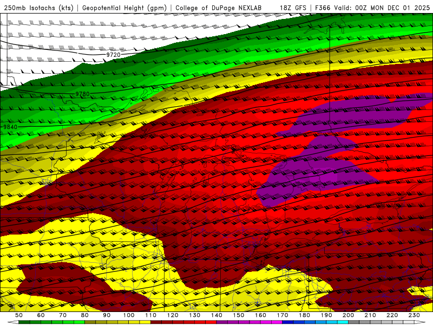Screen dimensions: 433x325
Task: Click the 9840 height contour label
Action: [10, 127]
